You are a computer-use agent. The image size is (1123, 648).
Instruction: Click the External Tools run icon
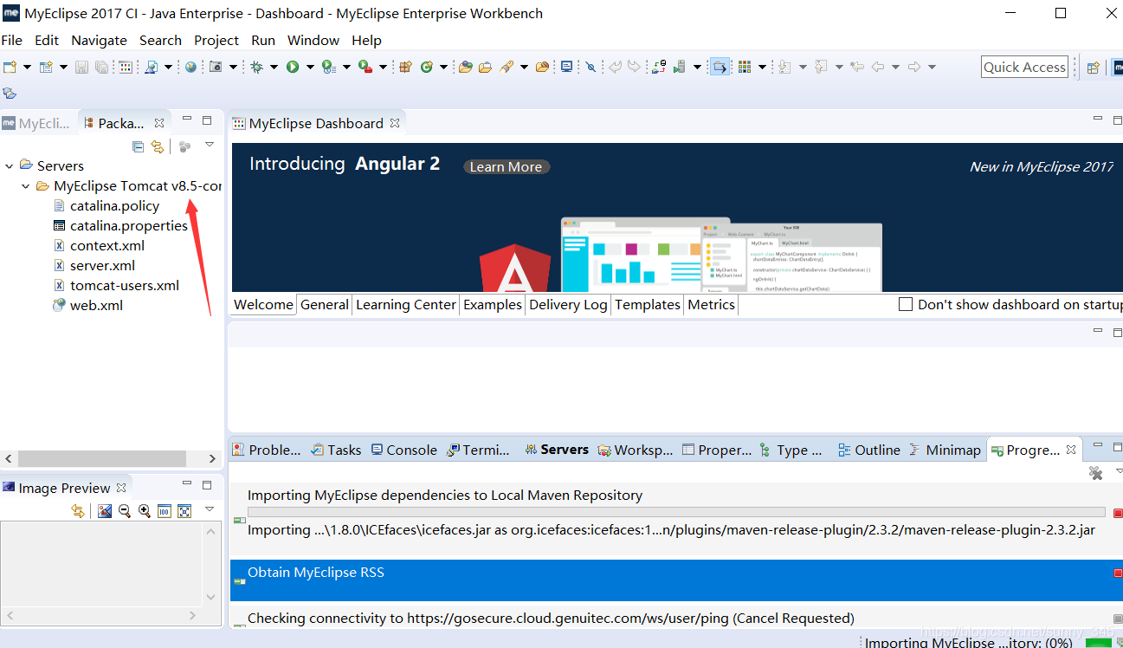click(365, 67)
